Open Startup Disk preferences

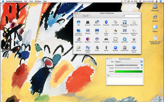point(125,49)
